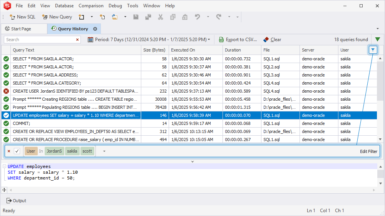Clear the search box with red X
The height and width of the screenshot is (216, 385).
pyautogui.click(x=77, y=40)
